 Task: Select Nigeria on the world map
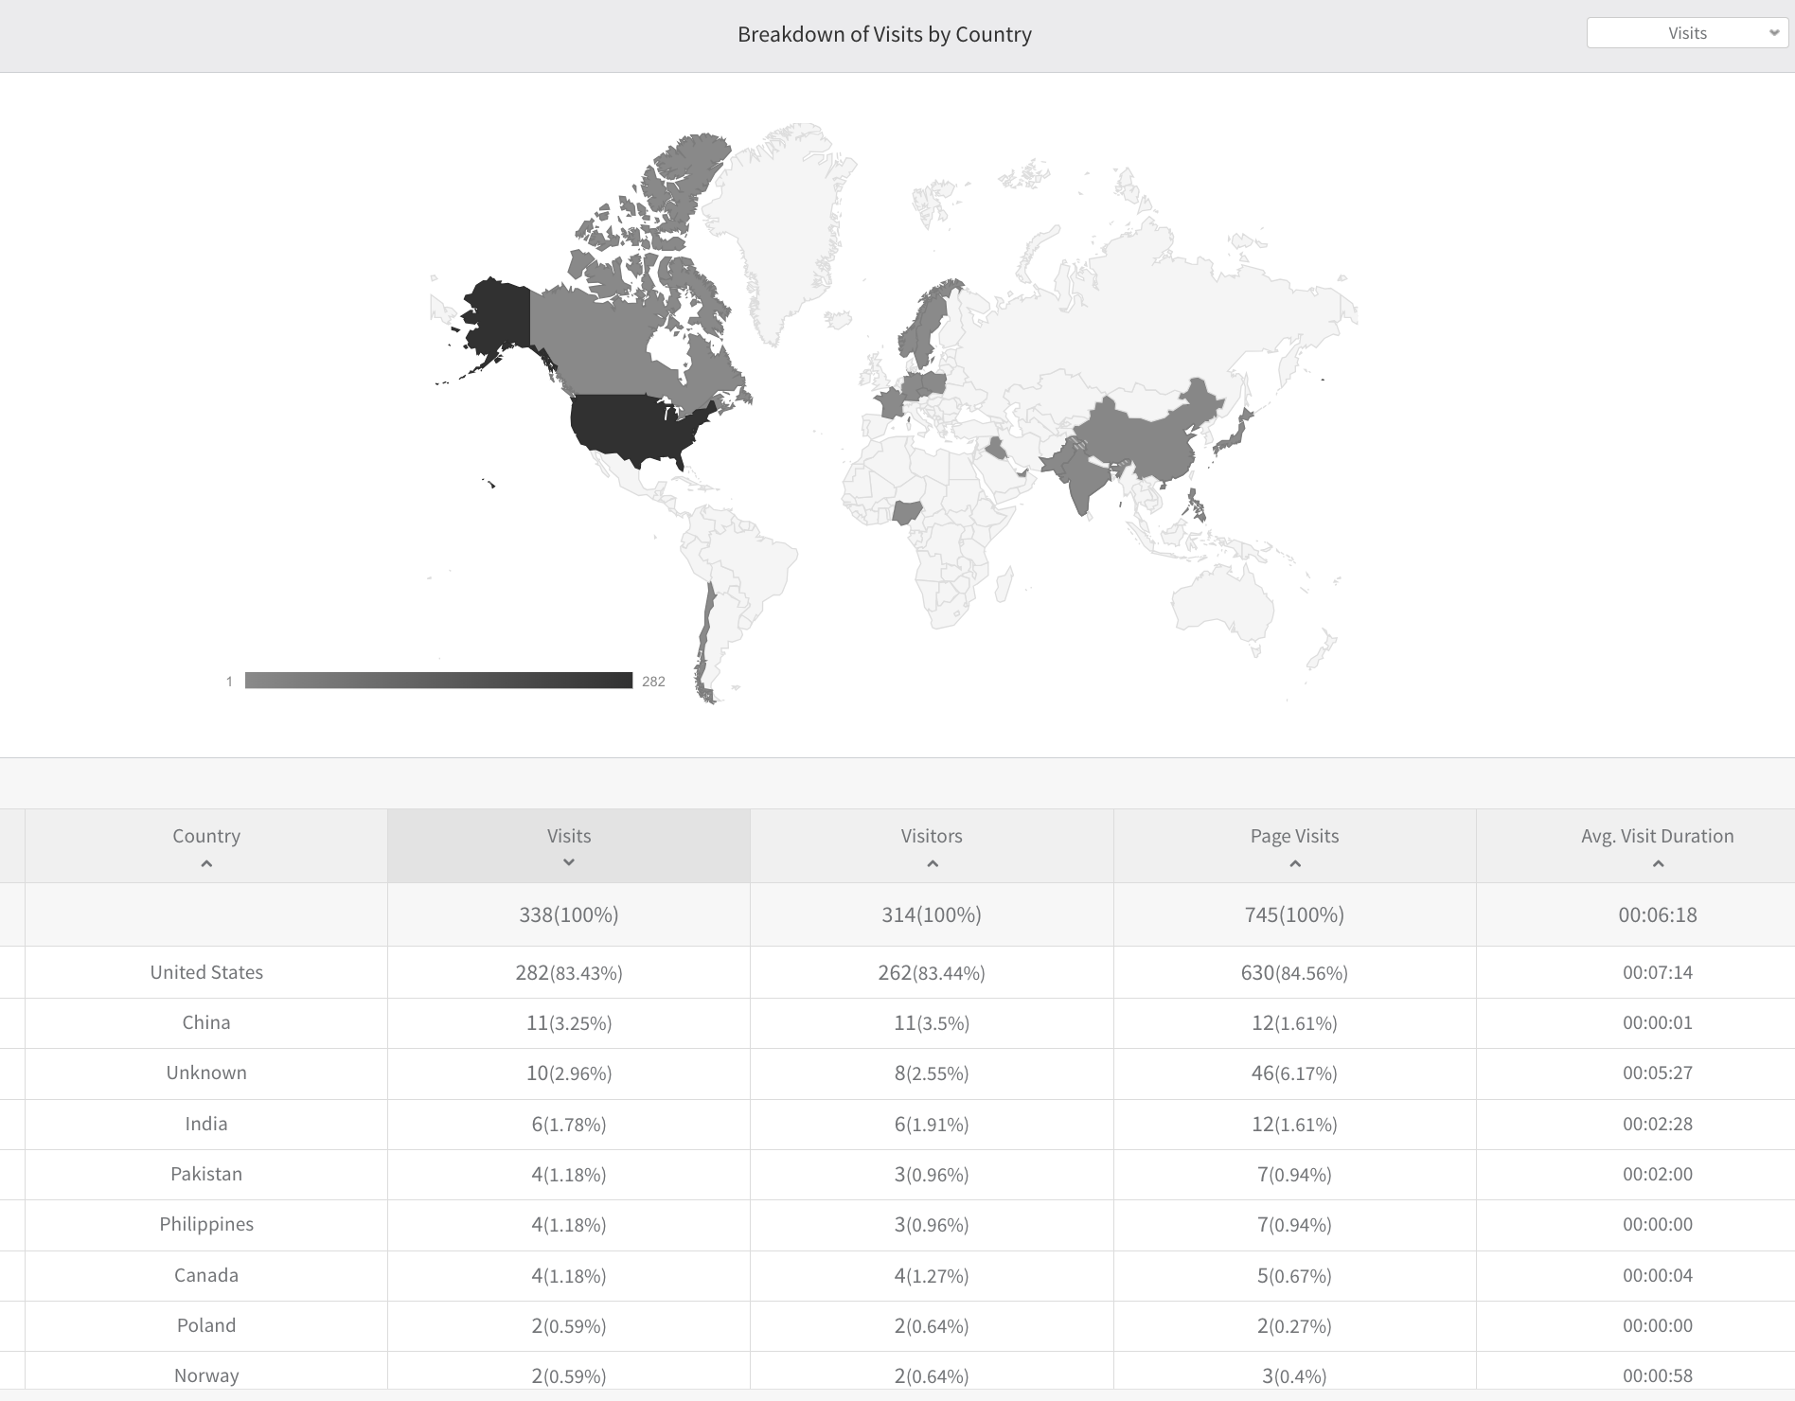tap(907, 512)
